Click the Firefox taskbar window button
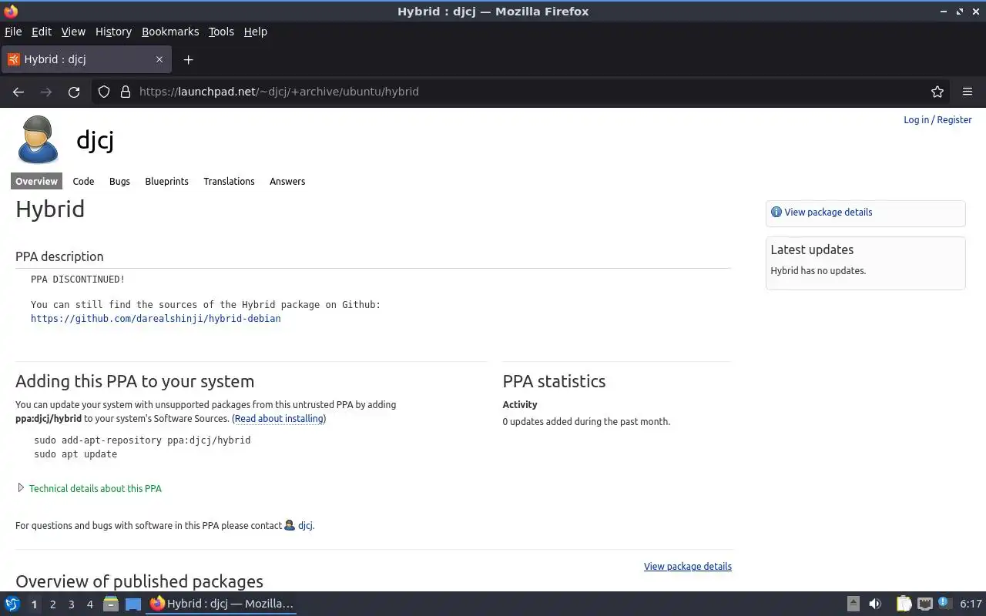This screenshot has height=616, width=986. [222, 604]
